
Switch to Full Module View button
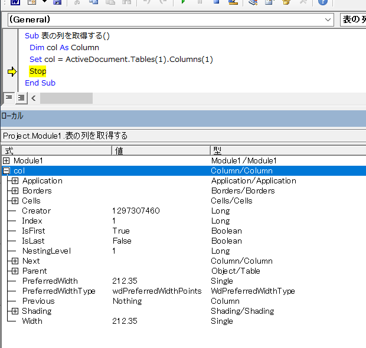pyautogui.click(x=21, y=97)
